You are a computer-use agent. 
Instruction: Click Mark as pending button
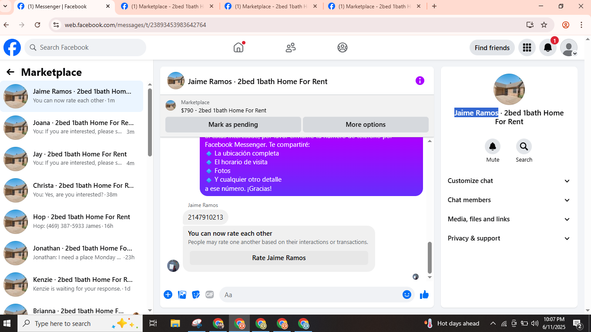(x=233, y=125)
